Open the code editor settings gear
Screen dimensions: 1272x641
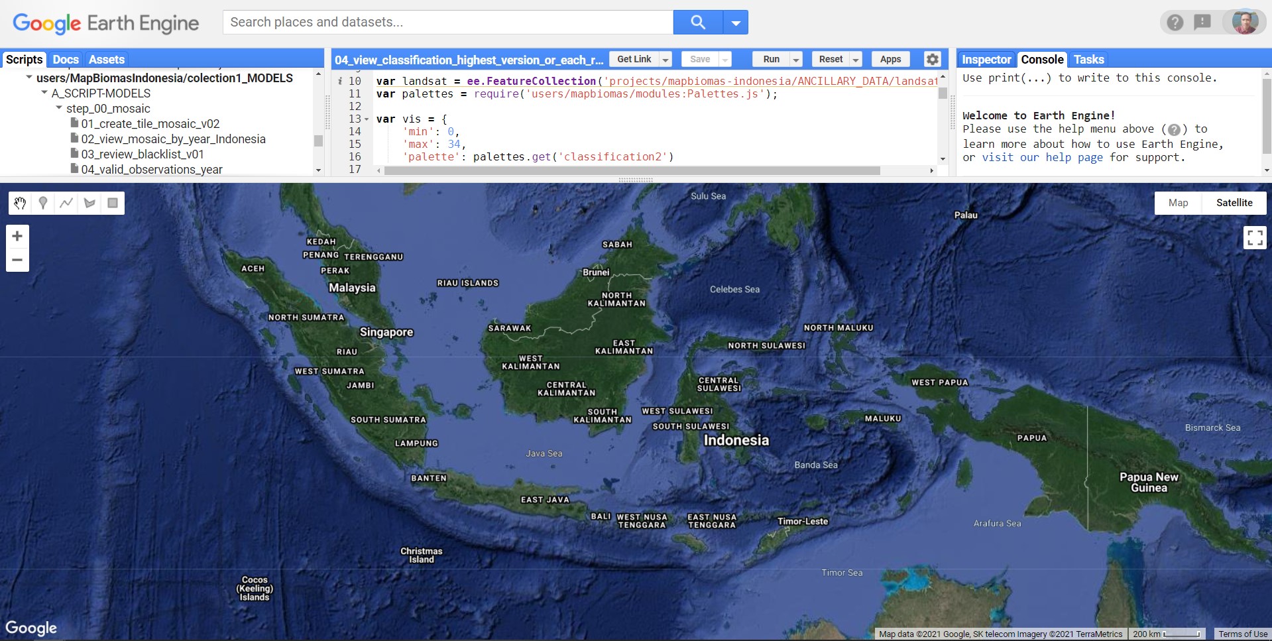tap(932, 59)
